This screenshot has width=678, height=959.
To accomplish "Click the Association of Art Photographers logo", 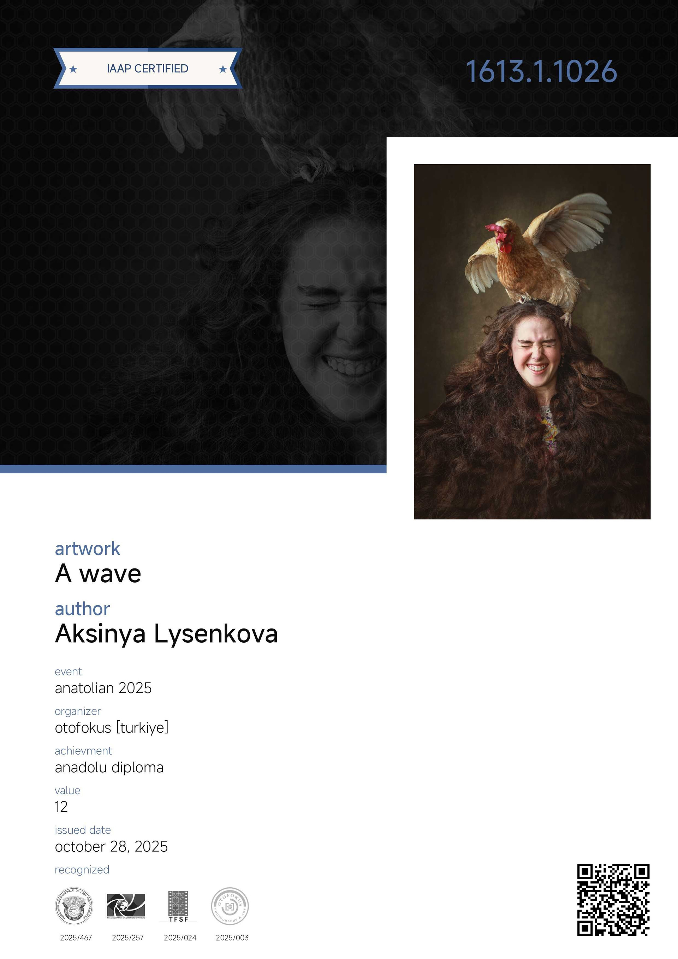I will point(126,906).
